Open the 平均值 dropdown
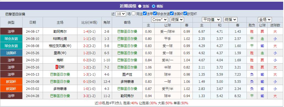284x107 pixels. click(211, 20)
